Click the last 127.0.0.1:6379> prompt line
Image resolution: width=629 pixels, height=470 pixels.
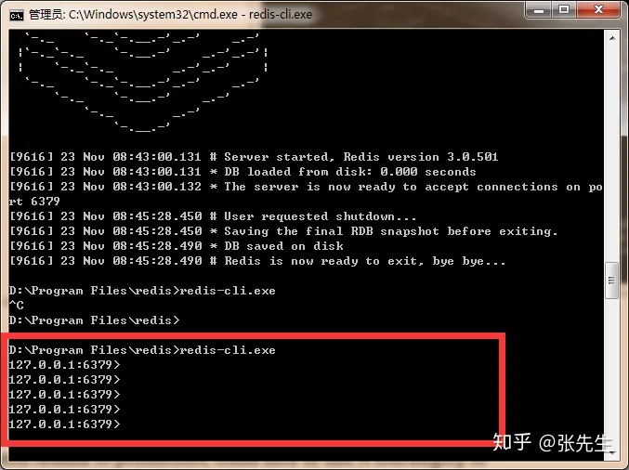63,424
